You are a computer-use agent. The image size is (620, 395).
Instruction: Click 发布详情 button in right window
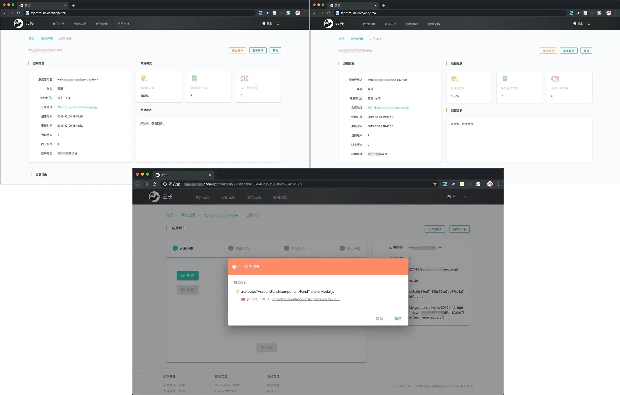click(569, 51)
